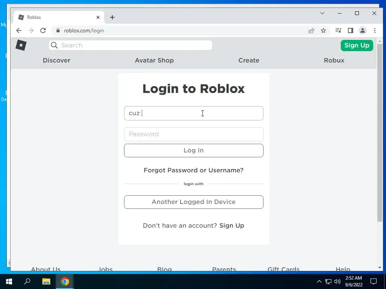The width and height of the screenshot is (386, 289).
Task: Open Chrome's three-dot menu
Action: [375, 30]
